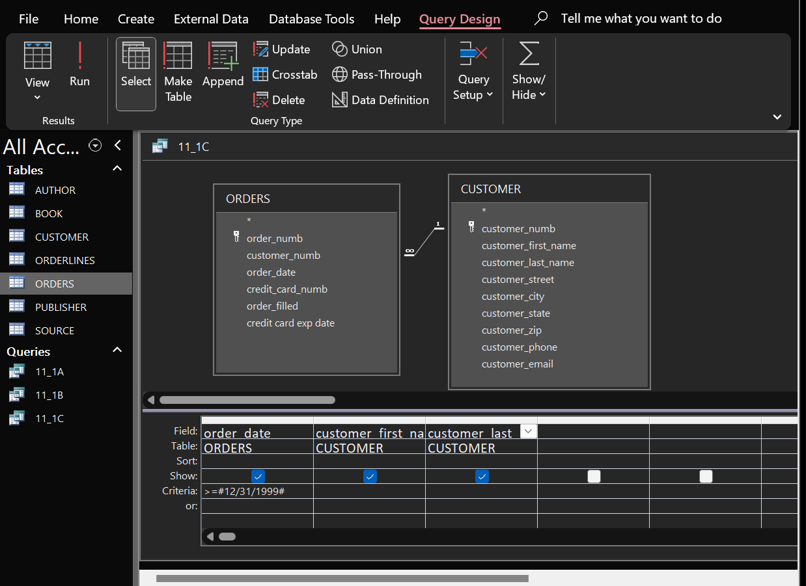Uncheck Show for the order_date column

[258, 477]
